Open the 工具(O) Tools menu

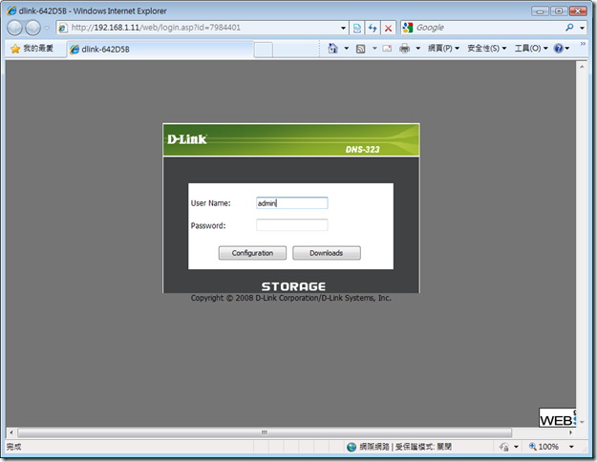[531, 49]
